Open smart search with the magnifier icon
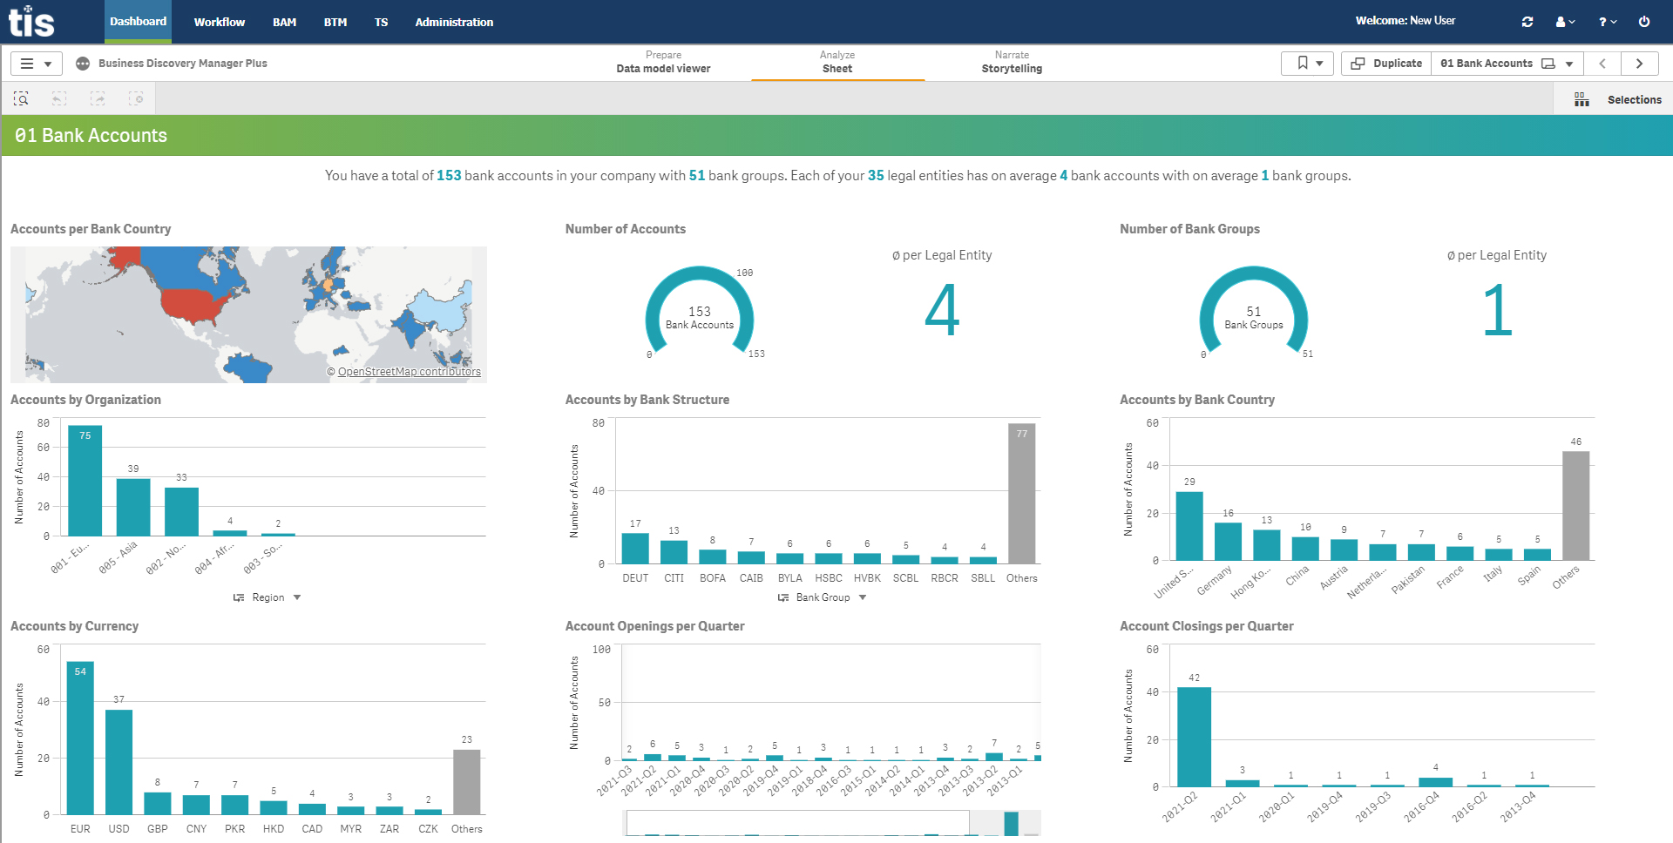This screenshot has width=1673, height=843. tap(21, 98)
